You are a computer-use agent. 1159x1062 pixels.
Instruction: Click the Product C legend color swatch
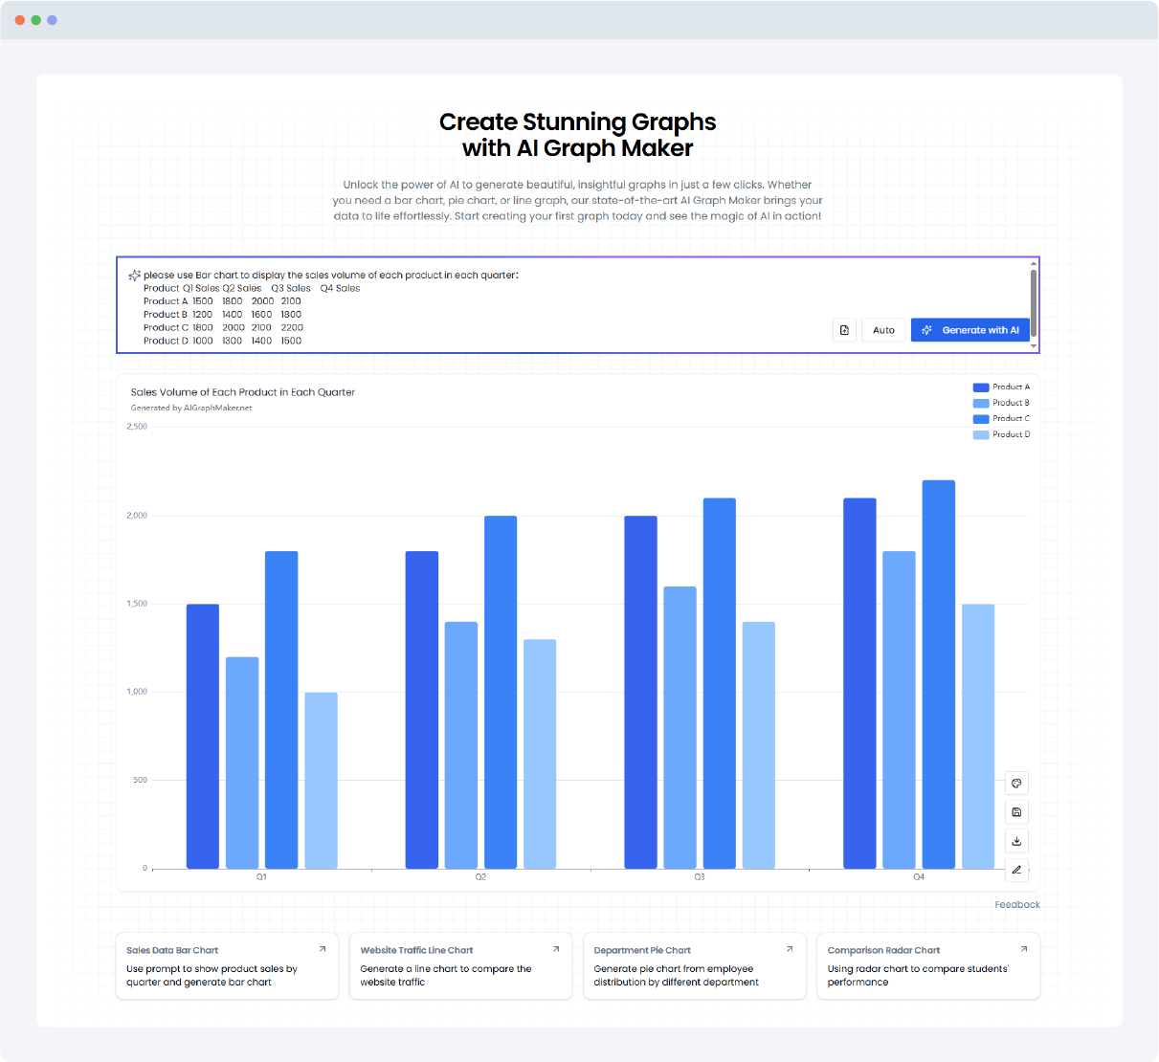tap(980, 419)
